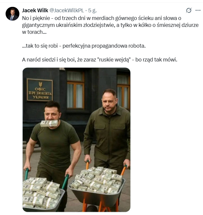Click the cash pile in the right wheelbarrow
203x215 pixels.
pyautogui.click(x=96, y=180)
